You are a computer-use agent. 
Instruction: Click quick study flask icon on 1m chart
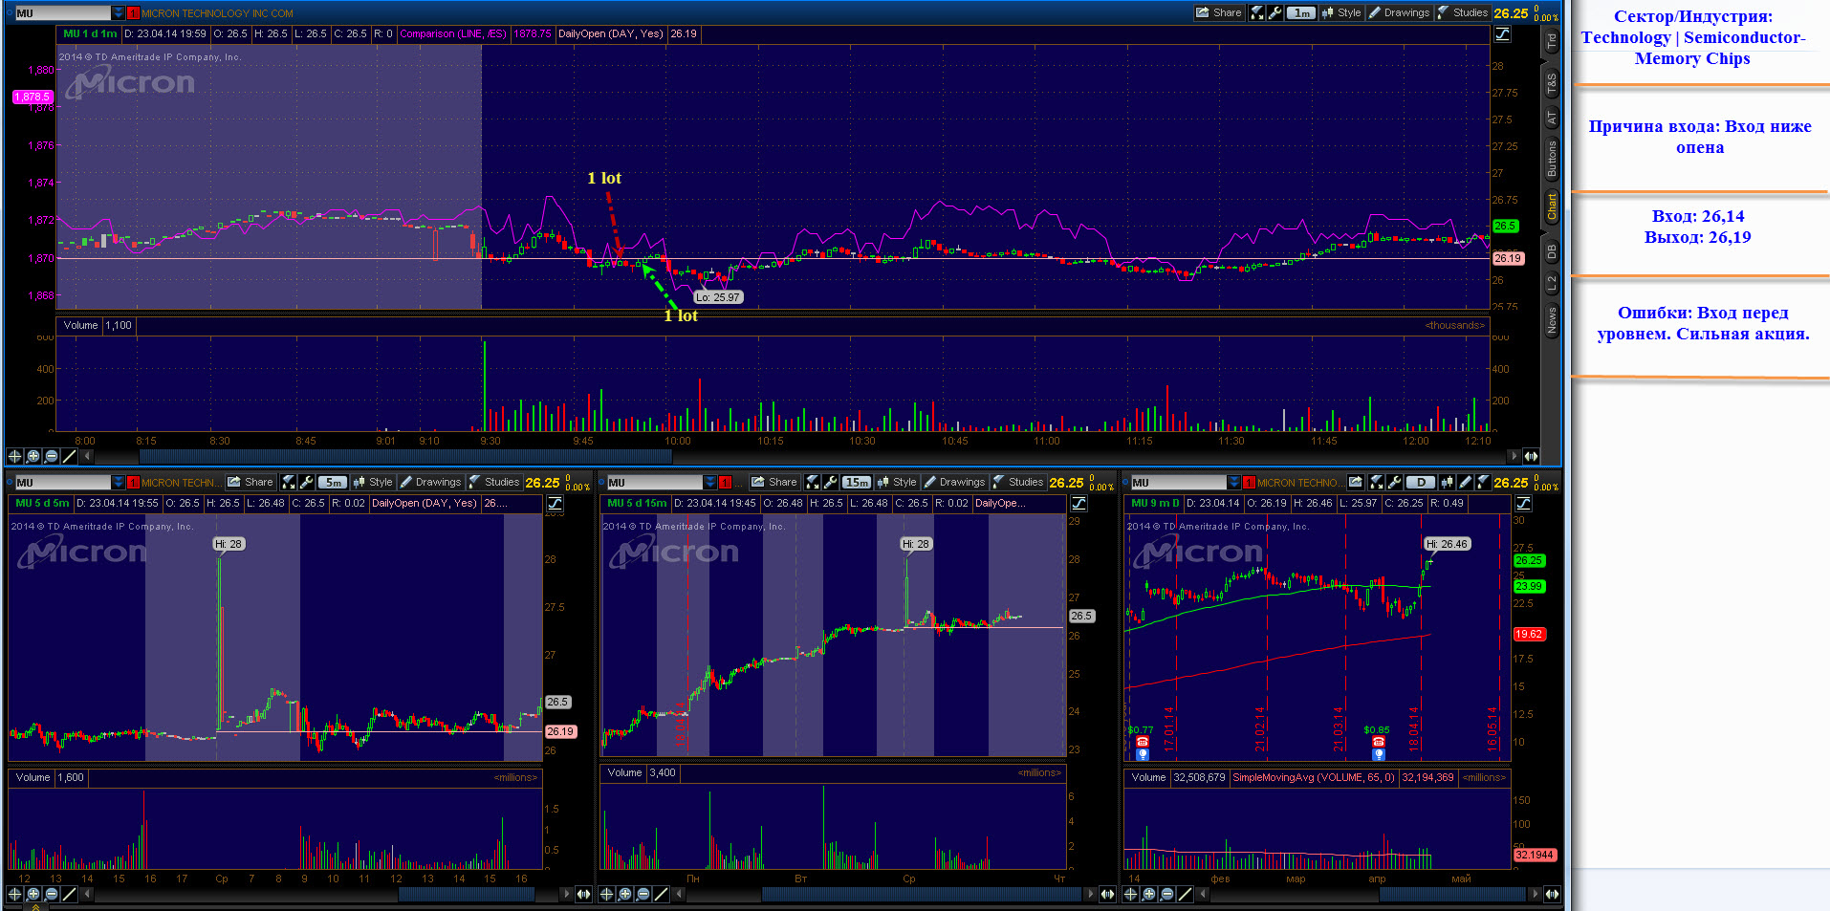point(1257,12)
